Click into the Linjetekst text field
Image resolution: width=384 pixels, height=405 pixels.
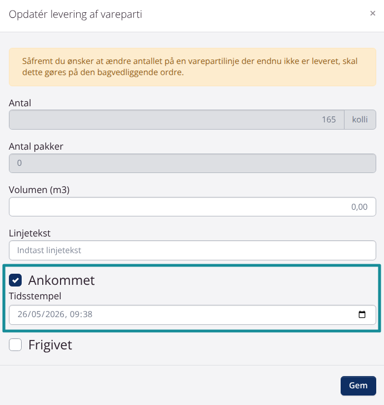192,250
